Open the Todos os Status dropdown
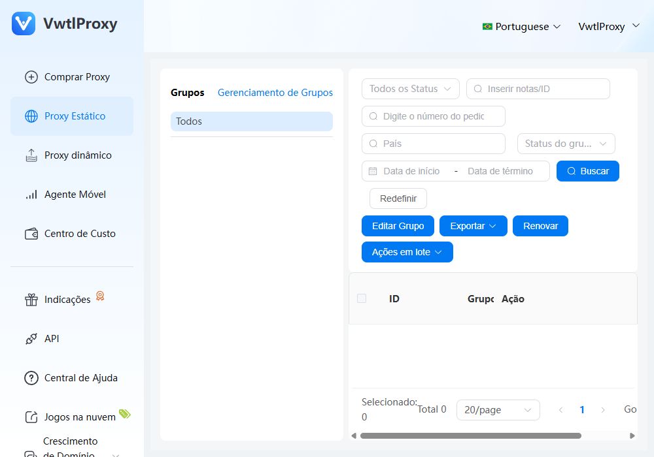This screenshot has height=457, width=654. click(411, 89)
